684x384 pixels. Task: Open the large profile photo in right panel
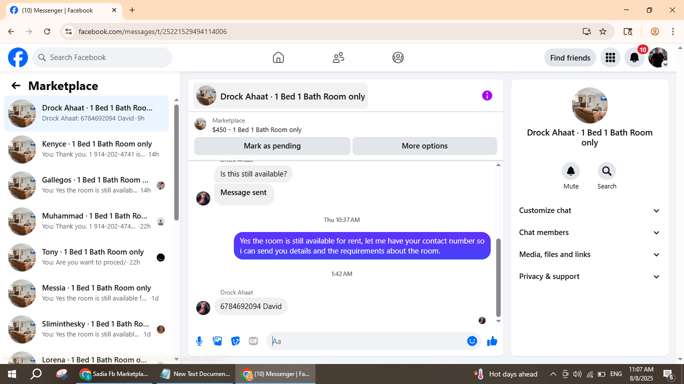tap(590, 105)
